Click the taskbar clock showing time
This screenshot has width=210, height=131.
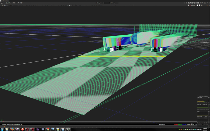click(x=205, y=129)
